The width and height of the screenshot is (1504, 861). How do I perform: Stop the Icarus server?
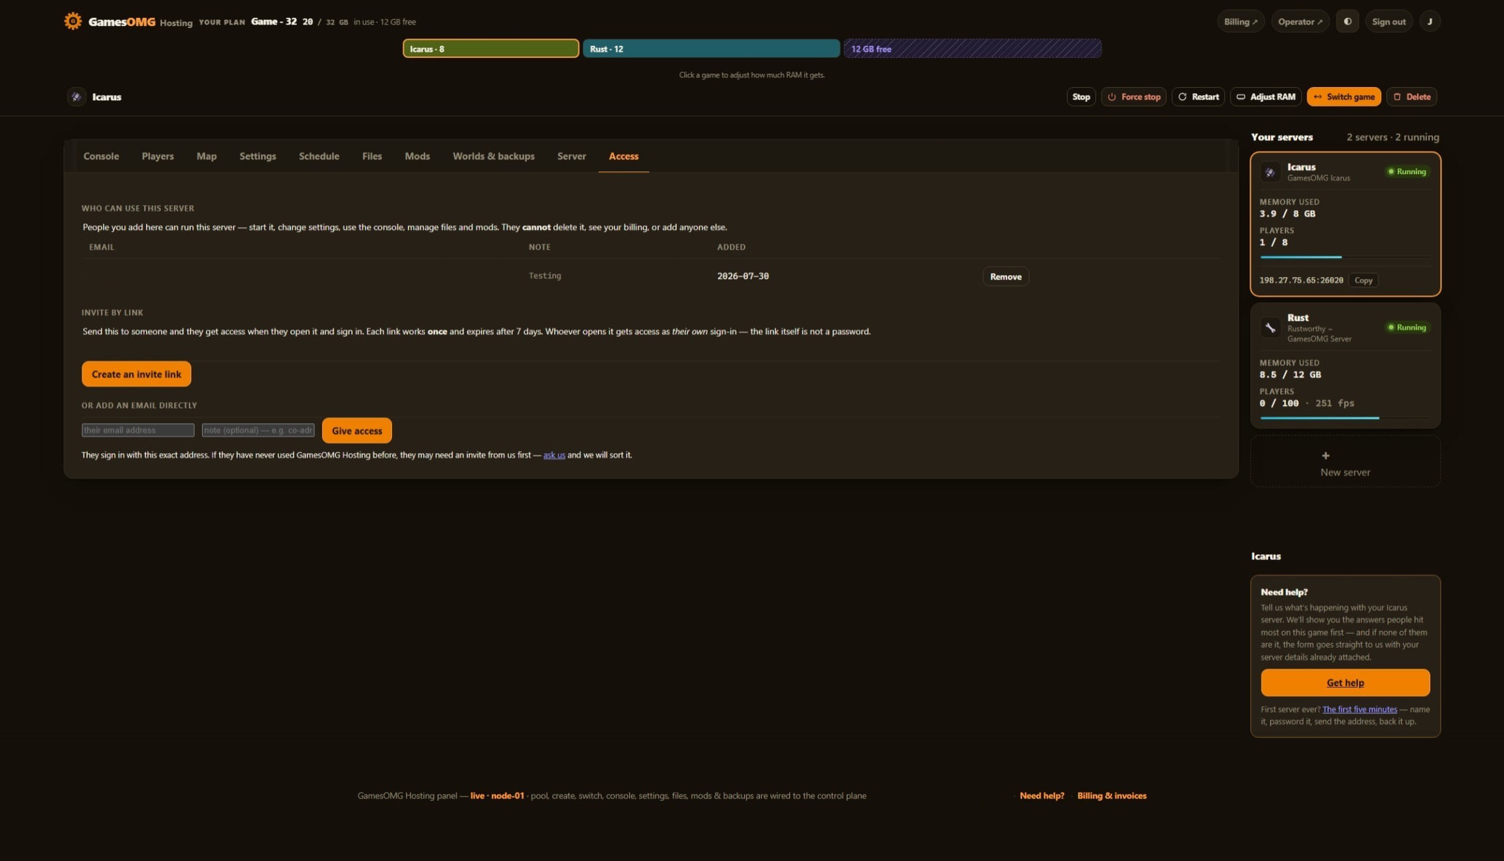(1081, 96)
